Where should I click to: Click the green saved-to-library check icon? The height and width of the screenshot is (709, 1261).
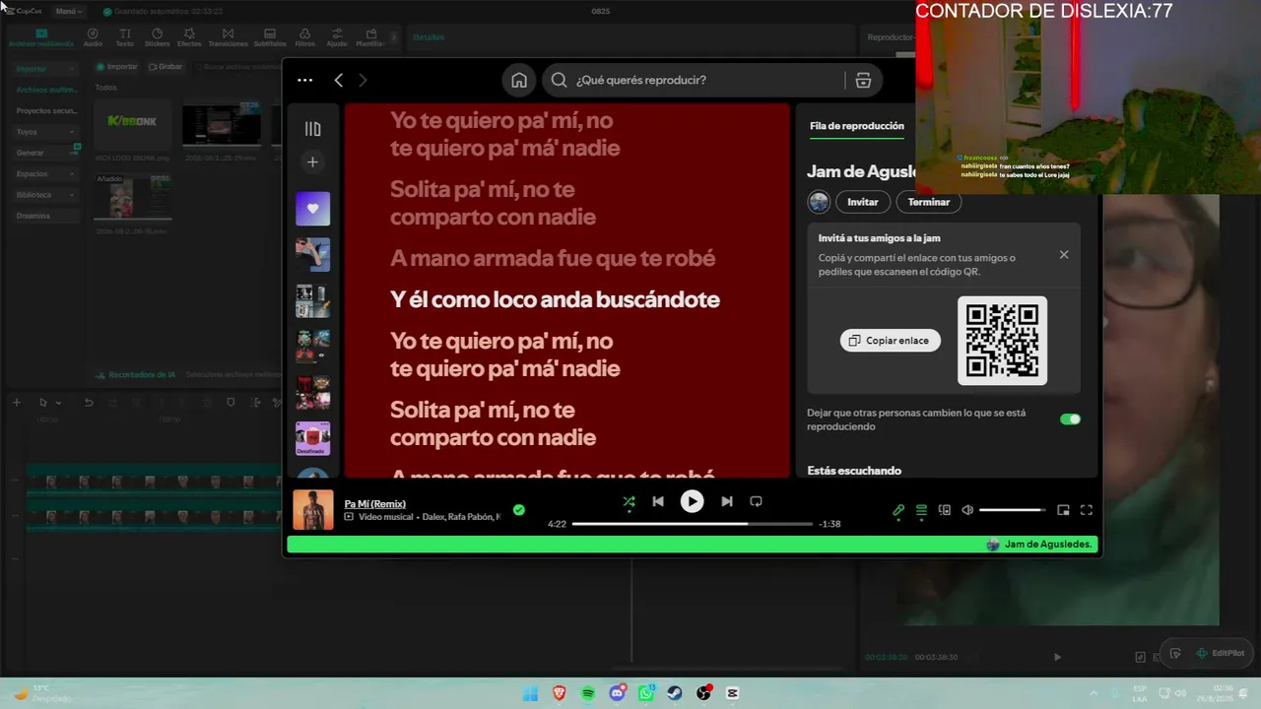(519, 510)
